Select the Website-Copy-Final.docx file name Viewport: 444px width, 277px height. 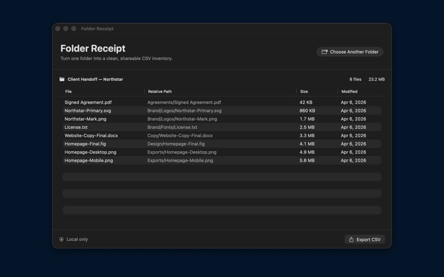pos(91,136)
